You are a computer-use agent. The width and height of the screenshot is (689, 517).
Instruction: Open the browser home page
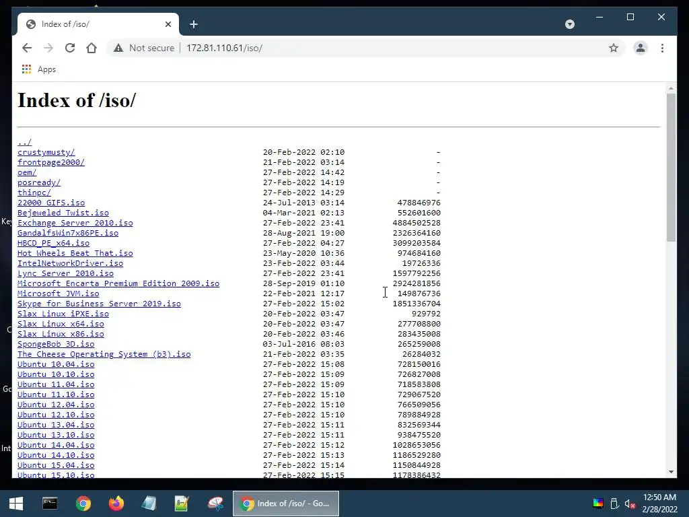92,48
